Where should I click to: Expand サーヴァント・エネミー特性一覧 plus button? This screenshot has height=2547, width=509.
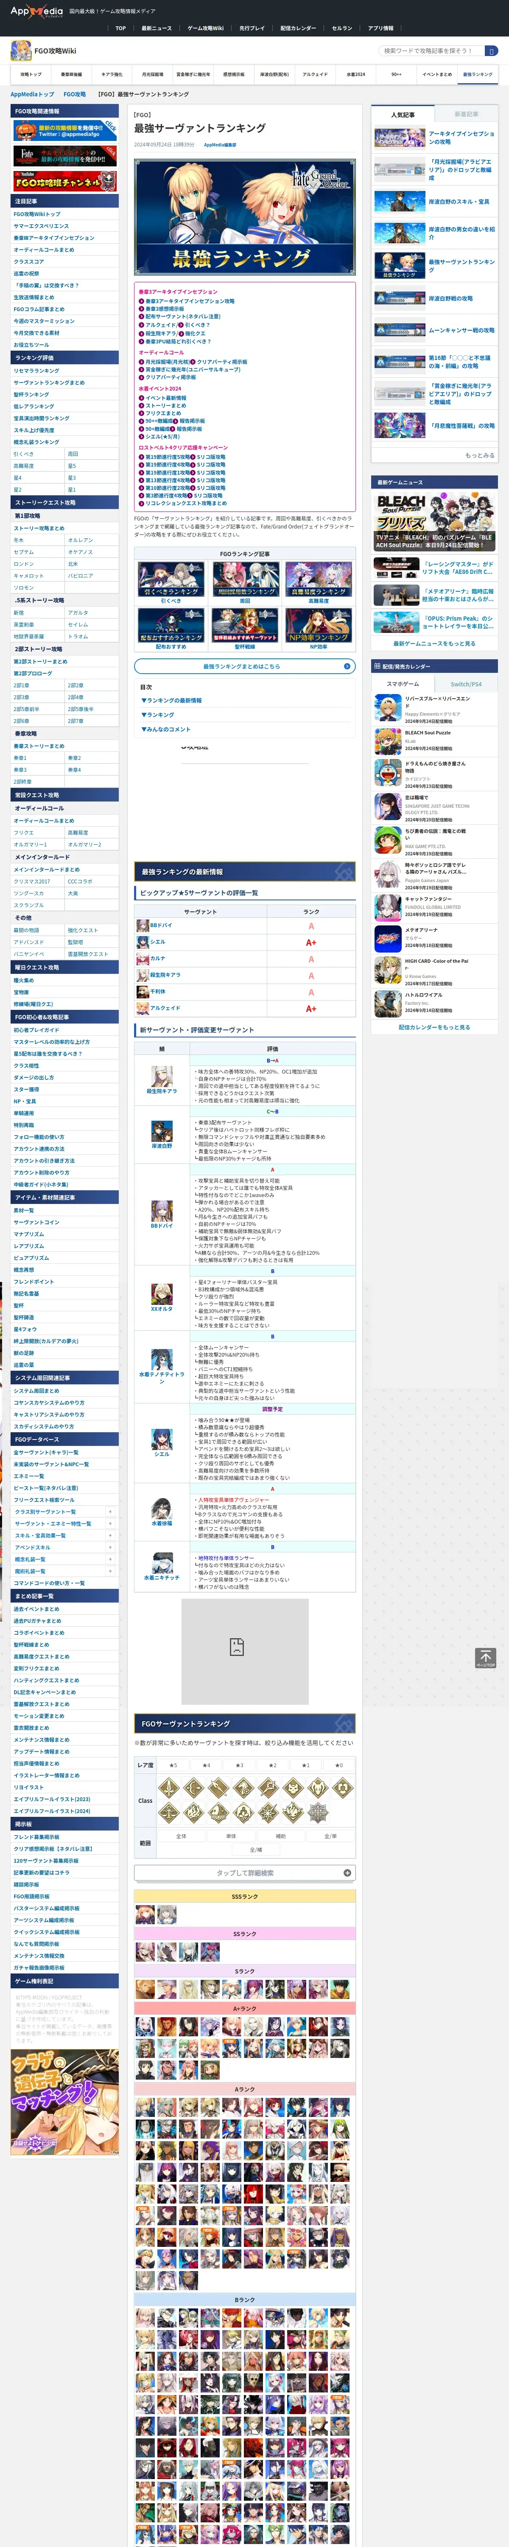110,1524
